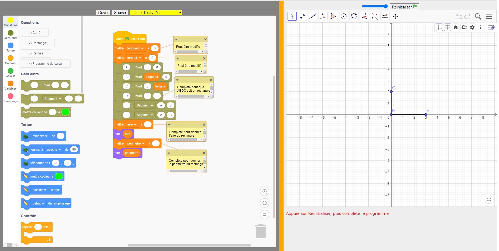Select the Perpendicular line tool
The image size is (499, 251).
(x=323, y=16)
